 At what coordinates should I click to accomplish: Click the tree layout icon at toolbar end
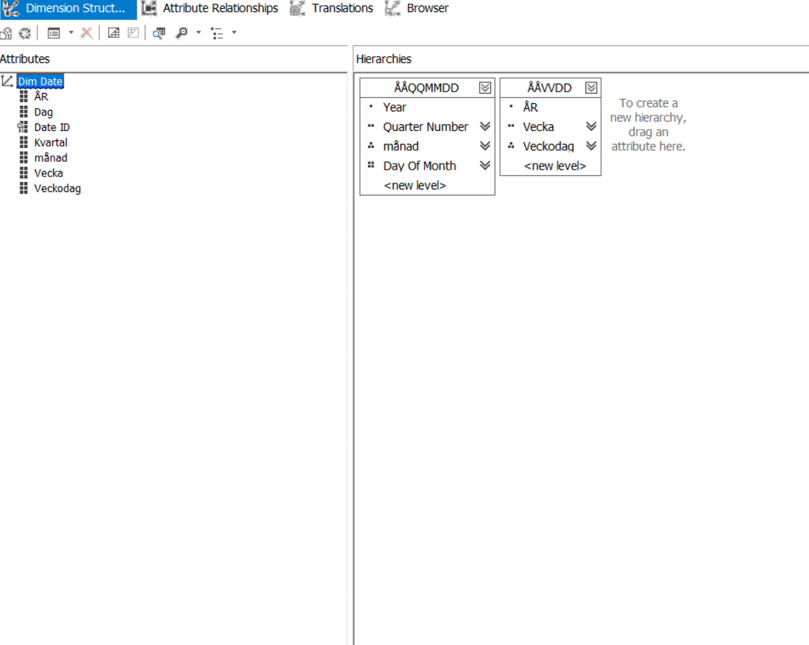pos(219,33)
